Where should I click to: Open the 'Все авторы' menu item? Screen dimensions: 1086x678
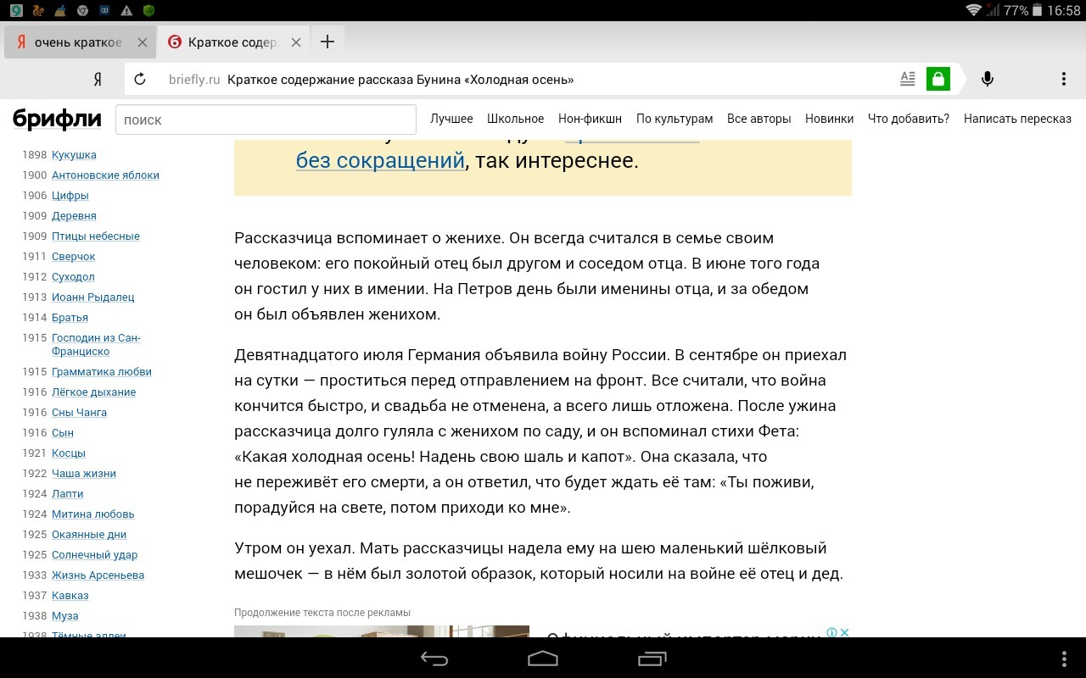tap(759, 119)
